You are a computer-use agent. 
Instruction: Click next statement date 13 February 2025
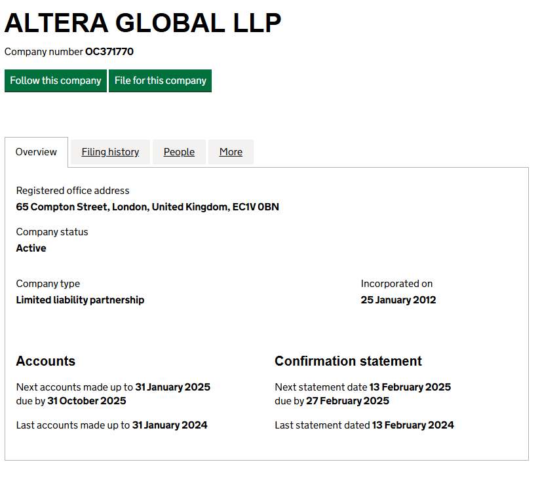click(x=410, y=387)
